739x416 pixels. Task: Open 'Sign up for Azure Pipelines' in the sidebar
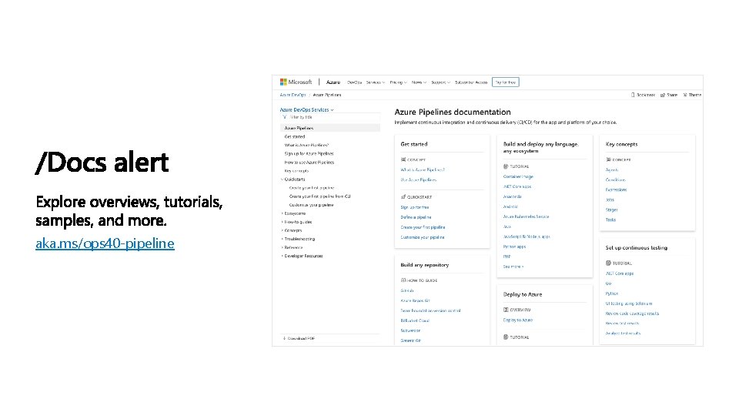[x=309, y=153]
